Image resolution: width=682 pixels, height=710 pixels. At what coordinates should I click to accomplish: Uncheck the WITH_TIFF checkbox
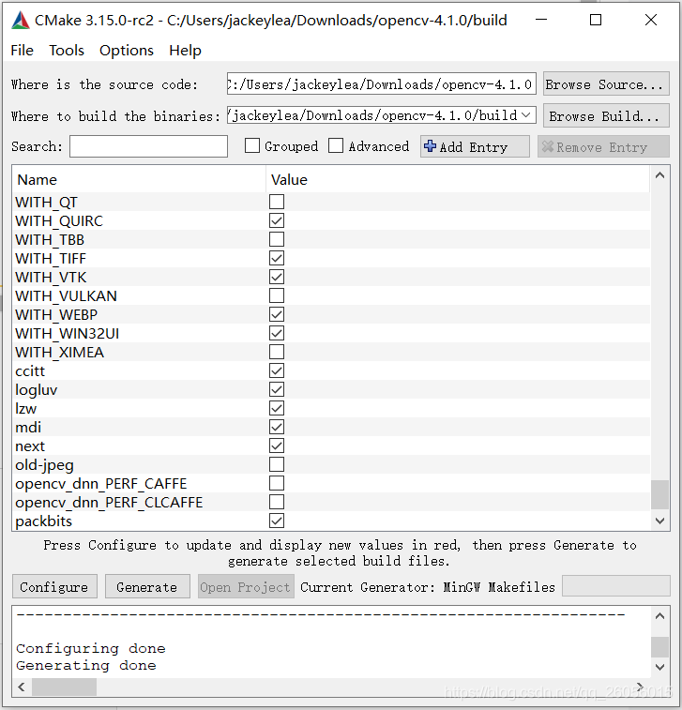pyautogui.click(x=277, y=258)
